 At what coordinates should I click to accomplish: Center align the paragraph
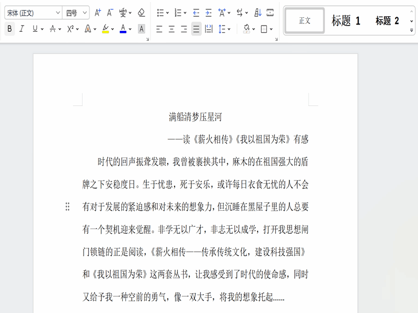click(x=172, y=29)
